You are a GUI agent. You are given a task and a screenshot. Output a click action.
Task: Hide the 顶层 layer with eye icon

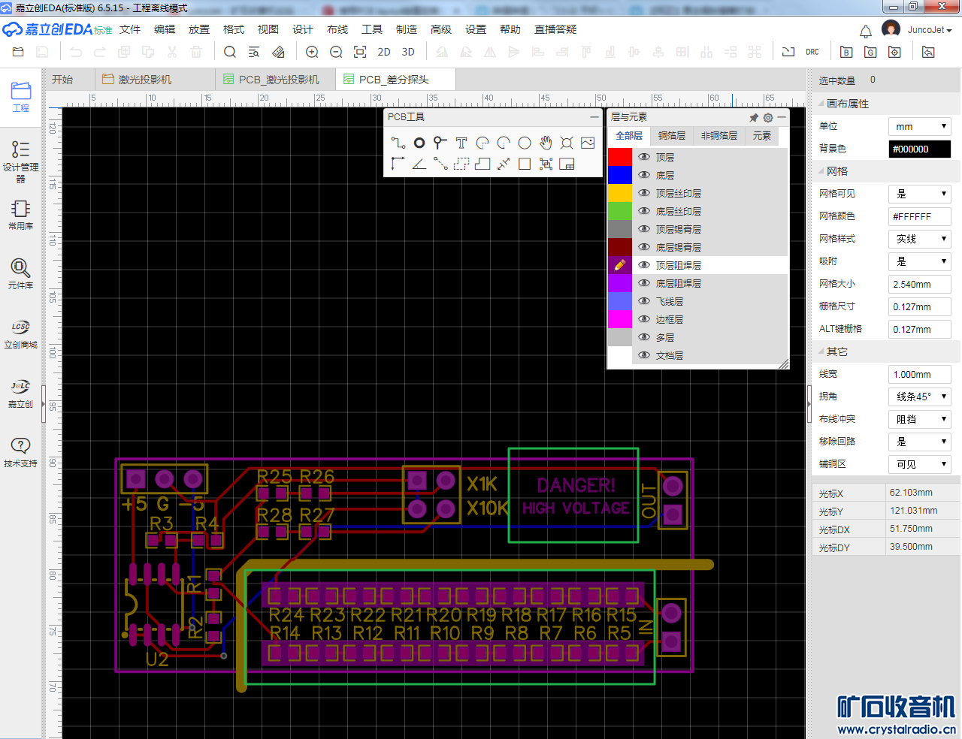[x=644, y=157]
